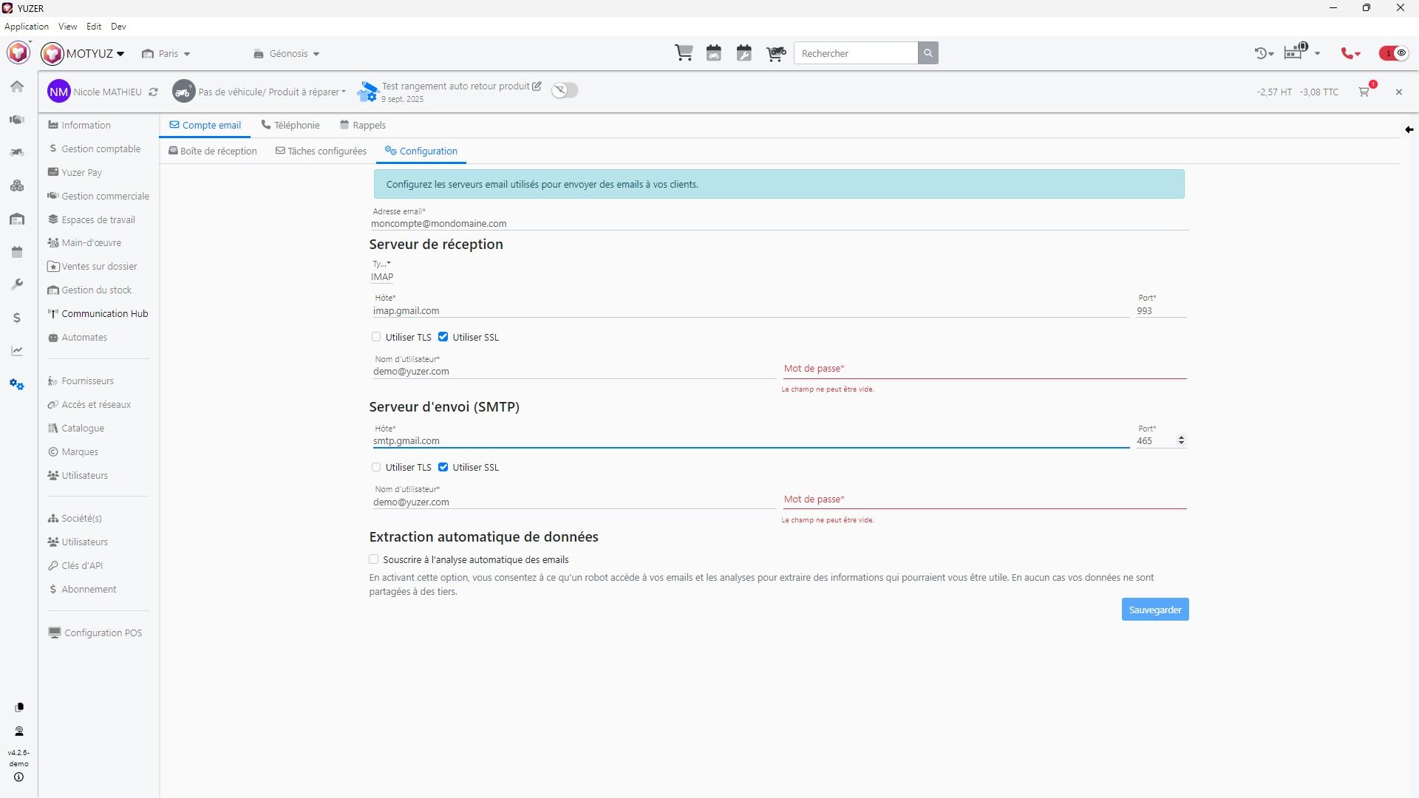The height and width of the screenshot is (798, 1419).
Task: Open the history clock icon in header
Action: (x=1261, y=53)
